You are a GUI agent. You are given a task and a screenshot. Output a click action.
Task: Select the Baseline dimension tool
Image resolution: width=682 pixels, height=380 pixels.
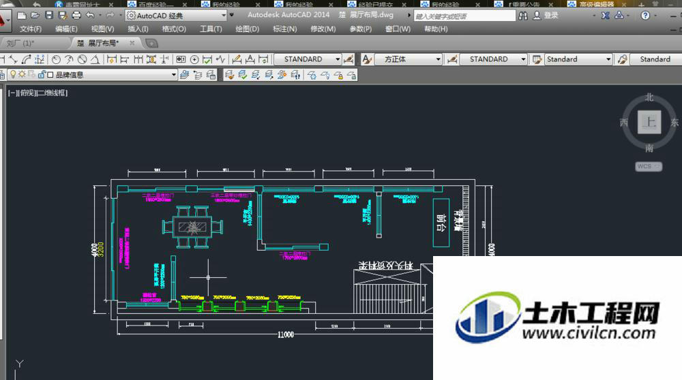[x=124, y=59]
